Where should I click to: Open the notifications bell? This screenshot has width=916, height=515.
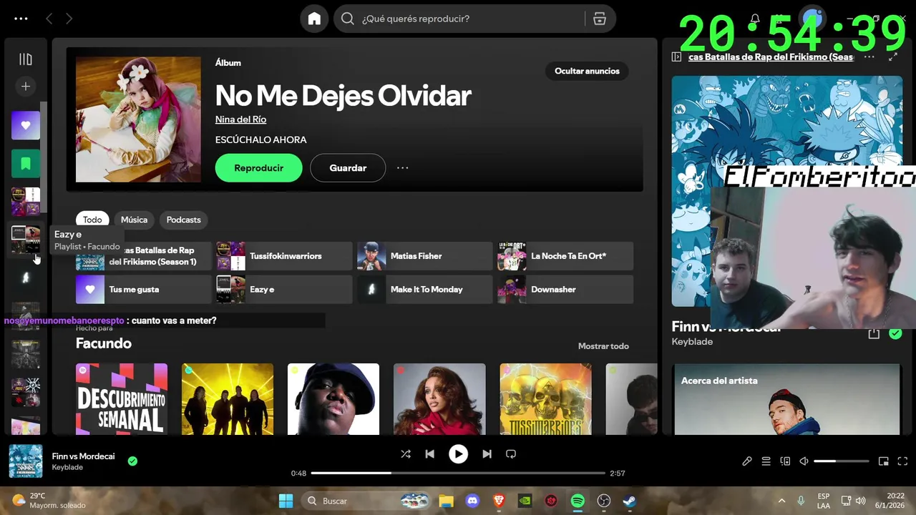pos(755,19)
